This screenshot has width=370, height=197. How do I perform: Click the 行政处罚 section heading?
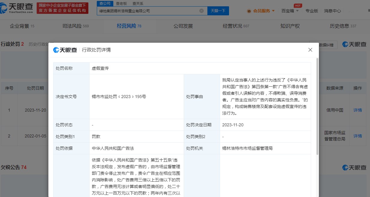[x=12, y=44]
